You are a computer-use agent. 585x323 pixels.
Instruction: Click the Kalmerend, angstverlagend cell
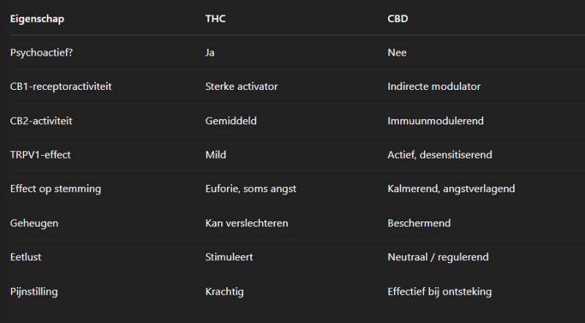click(x=451, y=189)
